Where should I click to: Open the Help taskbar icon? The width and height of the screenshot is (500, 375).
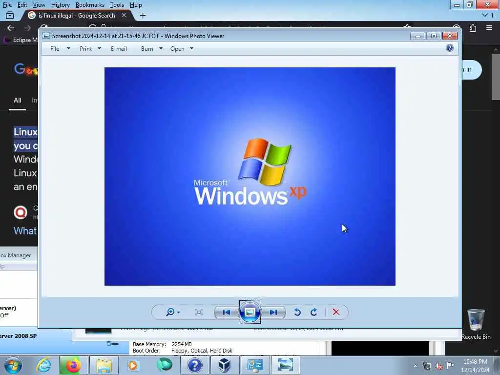click(194, 365)
